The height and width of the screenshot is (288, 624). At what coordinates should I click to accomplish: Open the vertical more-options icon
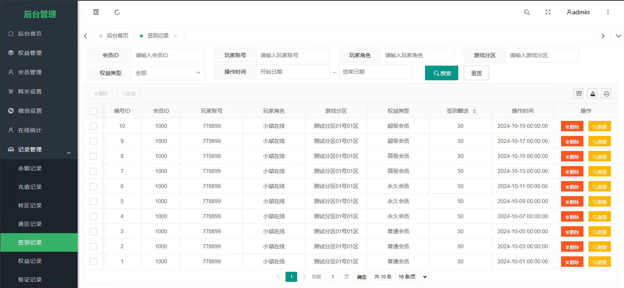[x=608, y=12]
